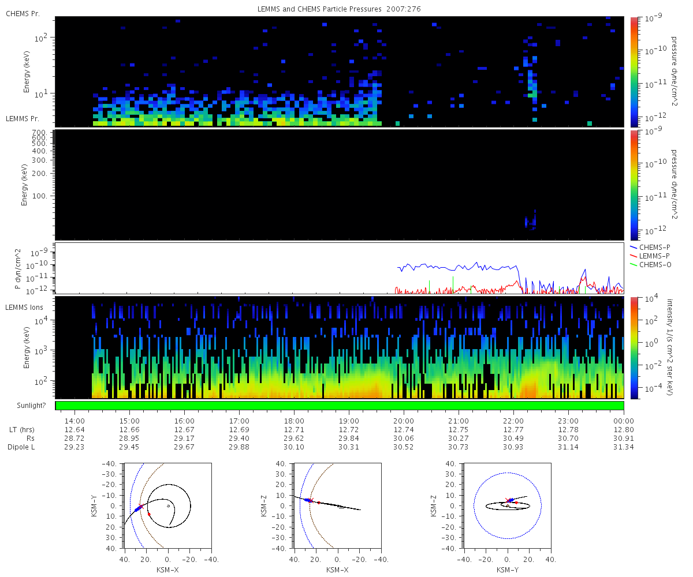
Task: Click the 20:00 time axis label
Action: (404, 421)
